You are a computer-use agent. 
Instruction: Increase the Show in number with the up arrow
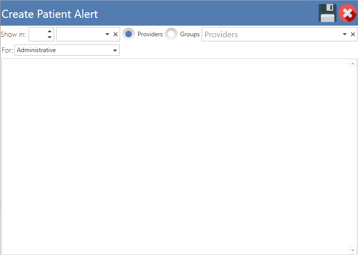point(50,31)
